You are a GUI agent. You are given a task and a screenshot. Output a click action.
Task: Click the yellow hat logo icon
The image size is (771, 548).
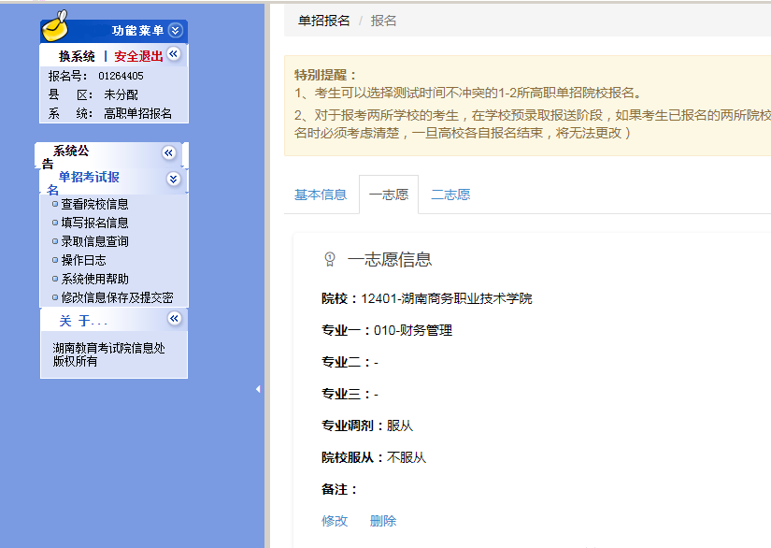[55, 26]
